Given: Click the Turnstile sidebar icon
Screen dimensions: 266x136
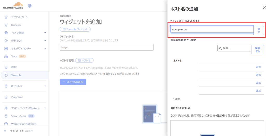Looking at the screenshot, I should click(x=6, y=75).
